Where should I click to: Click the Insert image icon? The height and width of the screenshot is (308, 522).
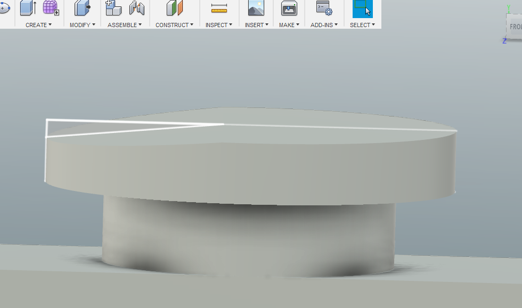256,7
